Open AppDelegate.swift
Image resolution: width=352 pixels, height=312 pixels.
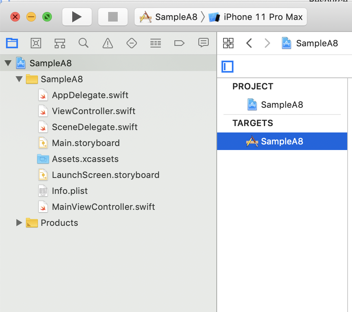pyautogui.click(x=108, y=95)
